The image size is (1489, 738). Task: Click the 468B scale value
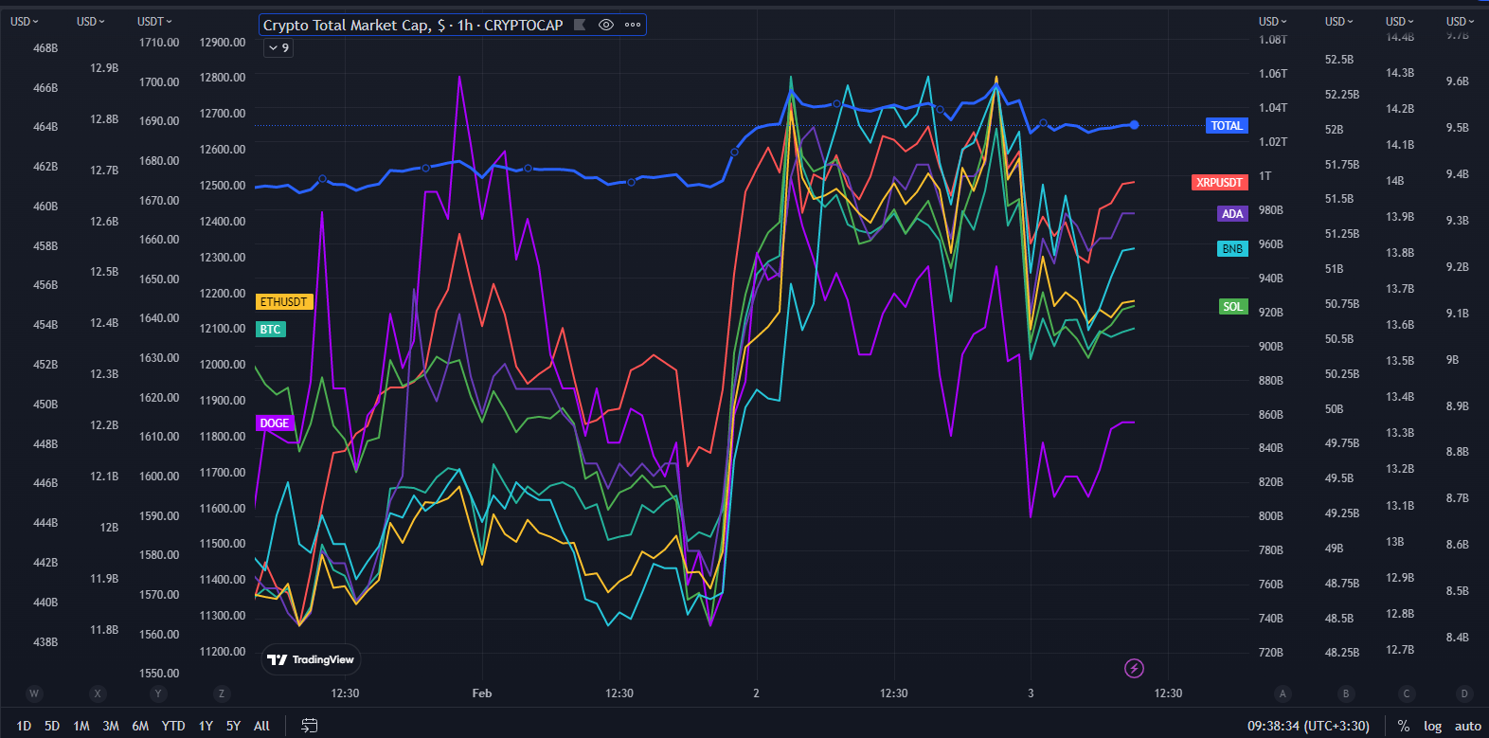point(45,48)
